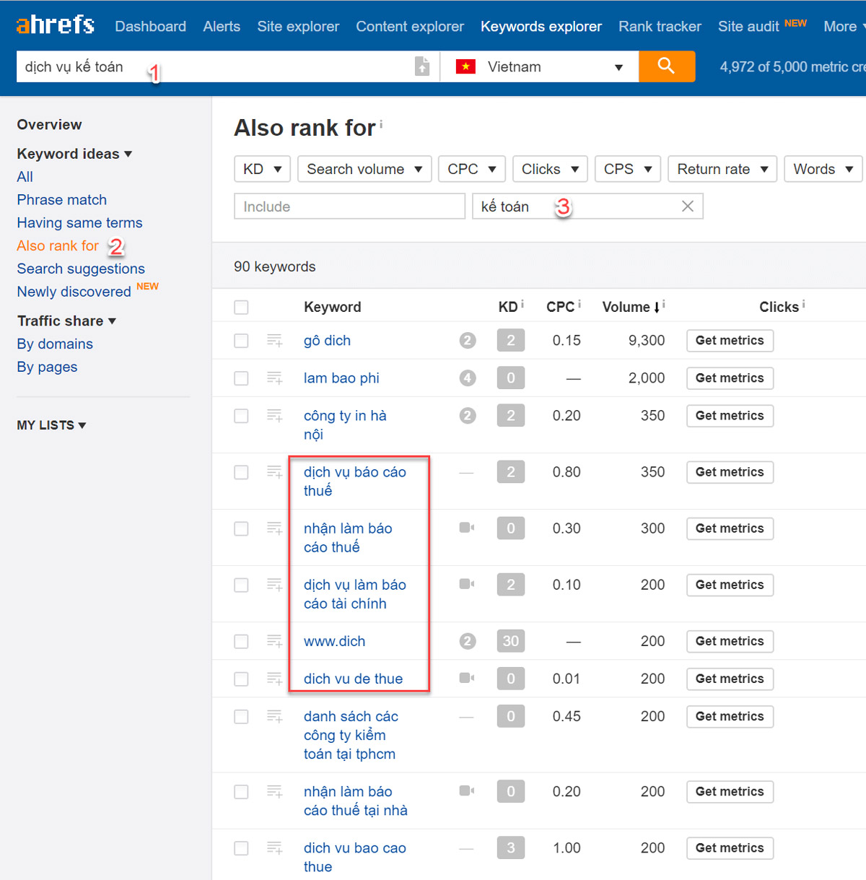Go to Site explorer
The height and width of the screenshot is (880, 866).
(298, 26)
